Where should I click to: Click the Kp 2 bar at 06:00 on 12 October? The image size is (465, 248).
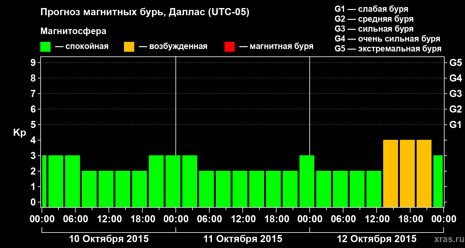[x=340, y=189]
